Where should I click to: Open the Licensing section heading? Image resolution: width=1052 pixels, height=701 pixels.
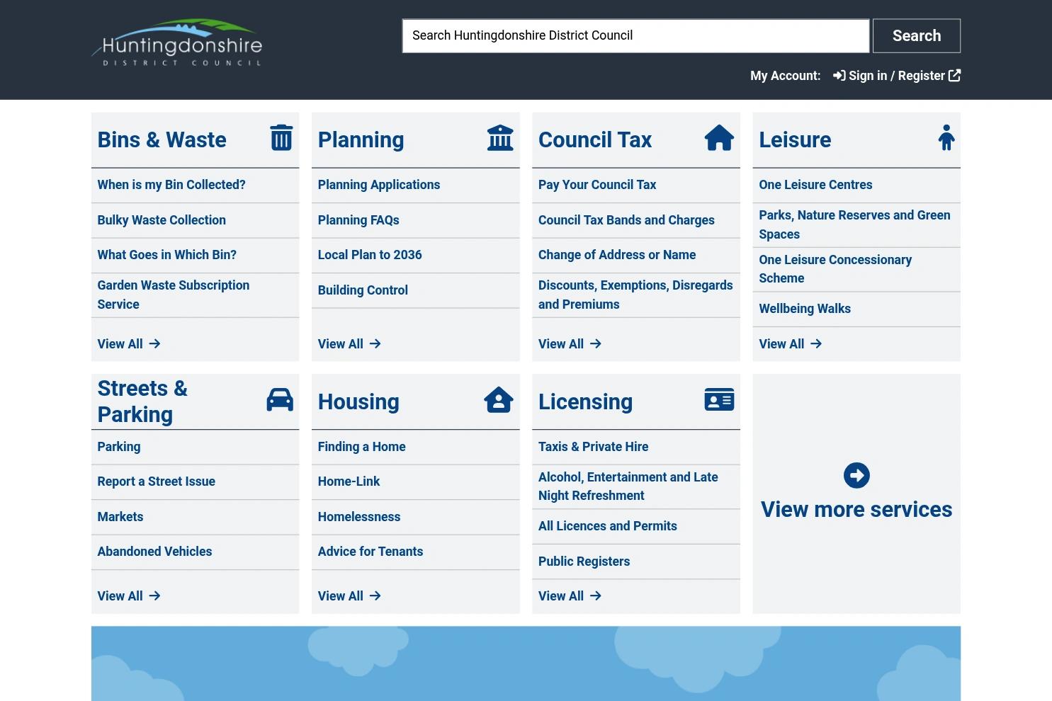[585, 401]
